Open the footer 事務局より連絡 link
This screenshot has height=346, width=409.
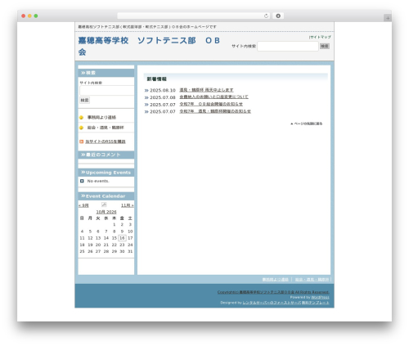[x=276, y=280]
